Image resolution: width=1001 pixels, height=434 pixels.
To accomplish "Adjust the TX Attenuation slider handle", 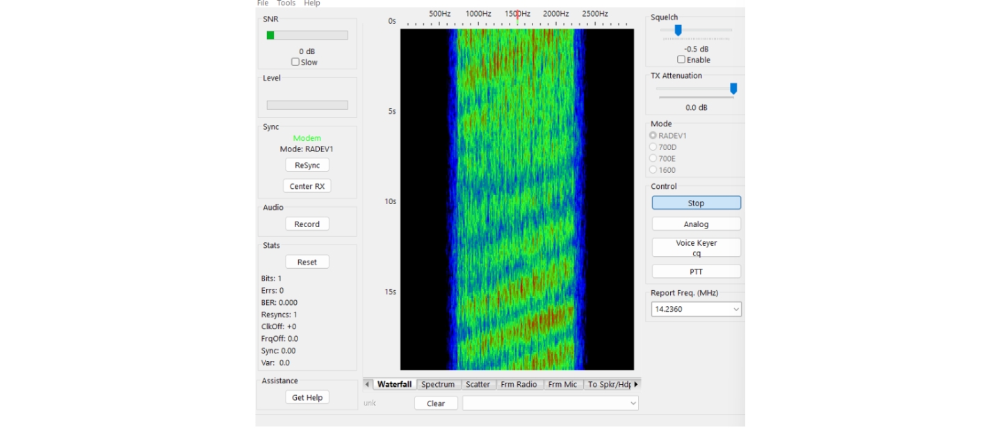I will (x=733, y=89).
